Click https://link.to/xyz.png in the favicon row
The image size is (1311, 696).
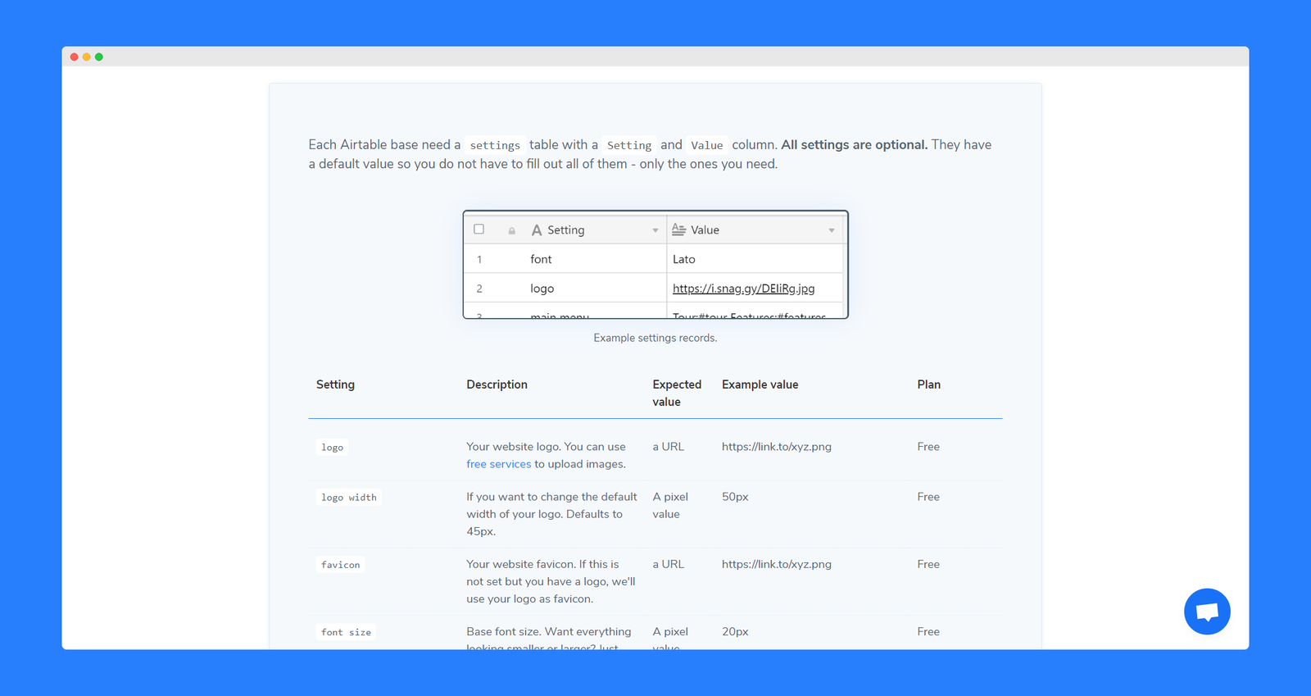click(x=777, y=564)
